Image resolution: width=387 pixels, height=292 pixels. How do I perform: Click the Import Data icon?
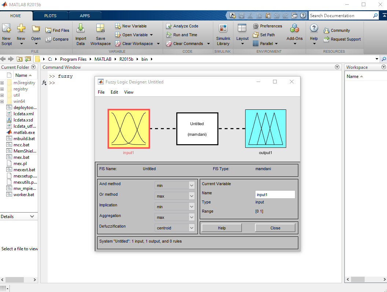[x=81, y=28]
